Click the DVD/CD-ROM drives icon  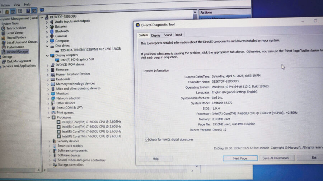coord(52,65)
